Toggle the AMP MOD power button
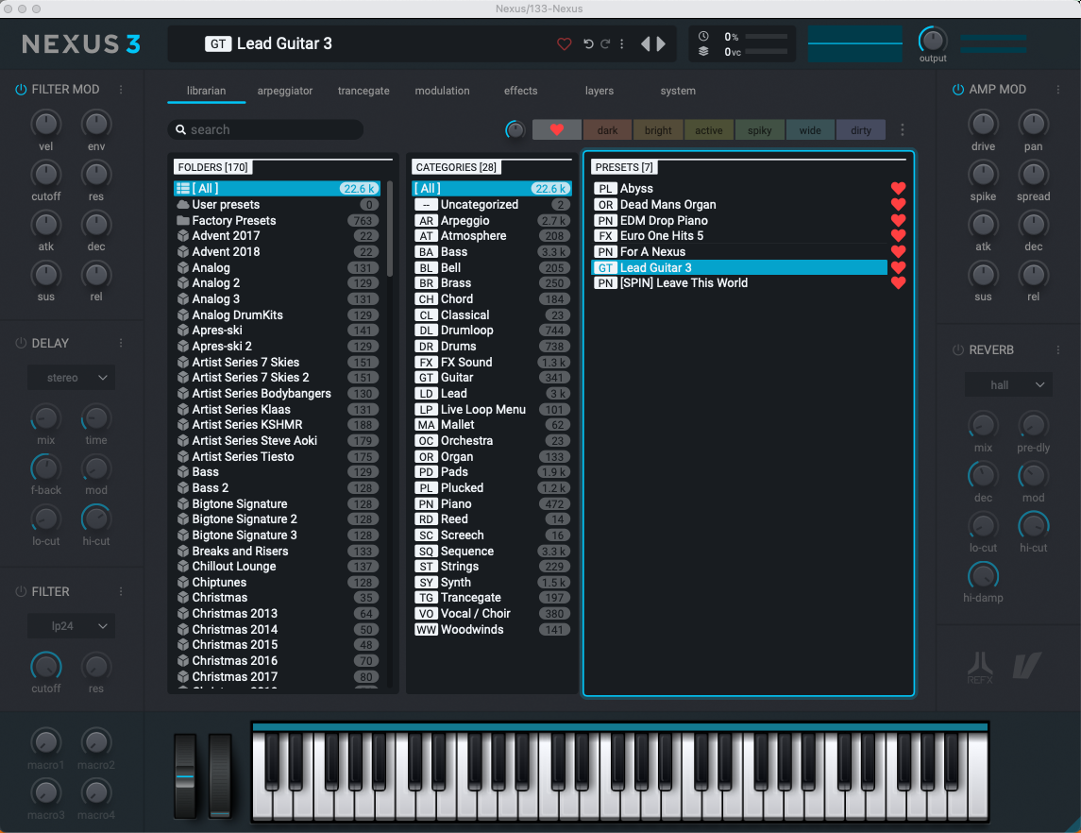 (x=958, y=90)
